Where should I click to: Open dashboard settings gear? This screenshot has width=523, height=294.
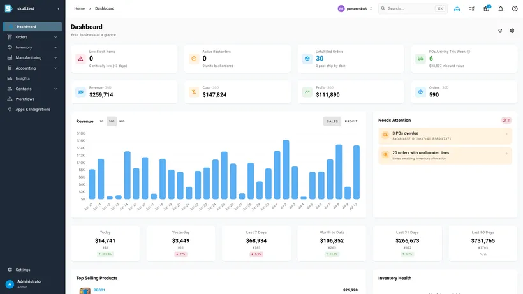[512, 31]
